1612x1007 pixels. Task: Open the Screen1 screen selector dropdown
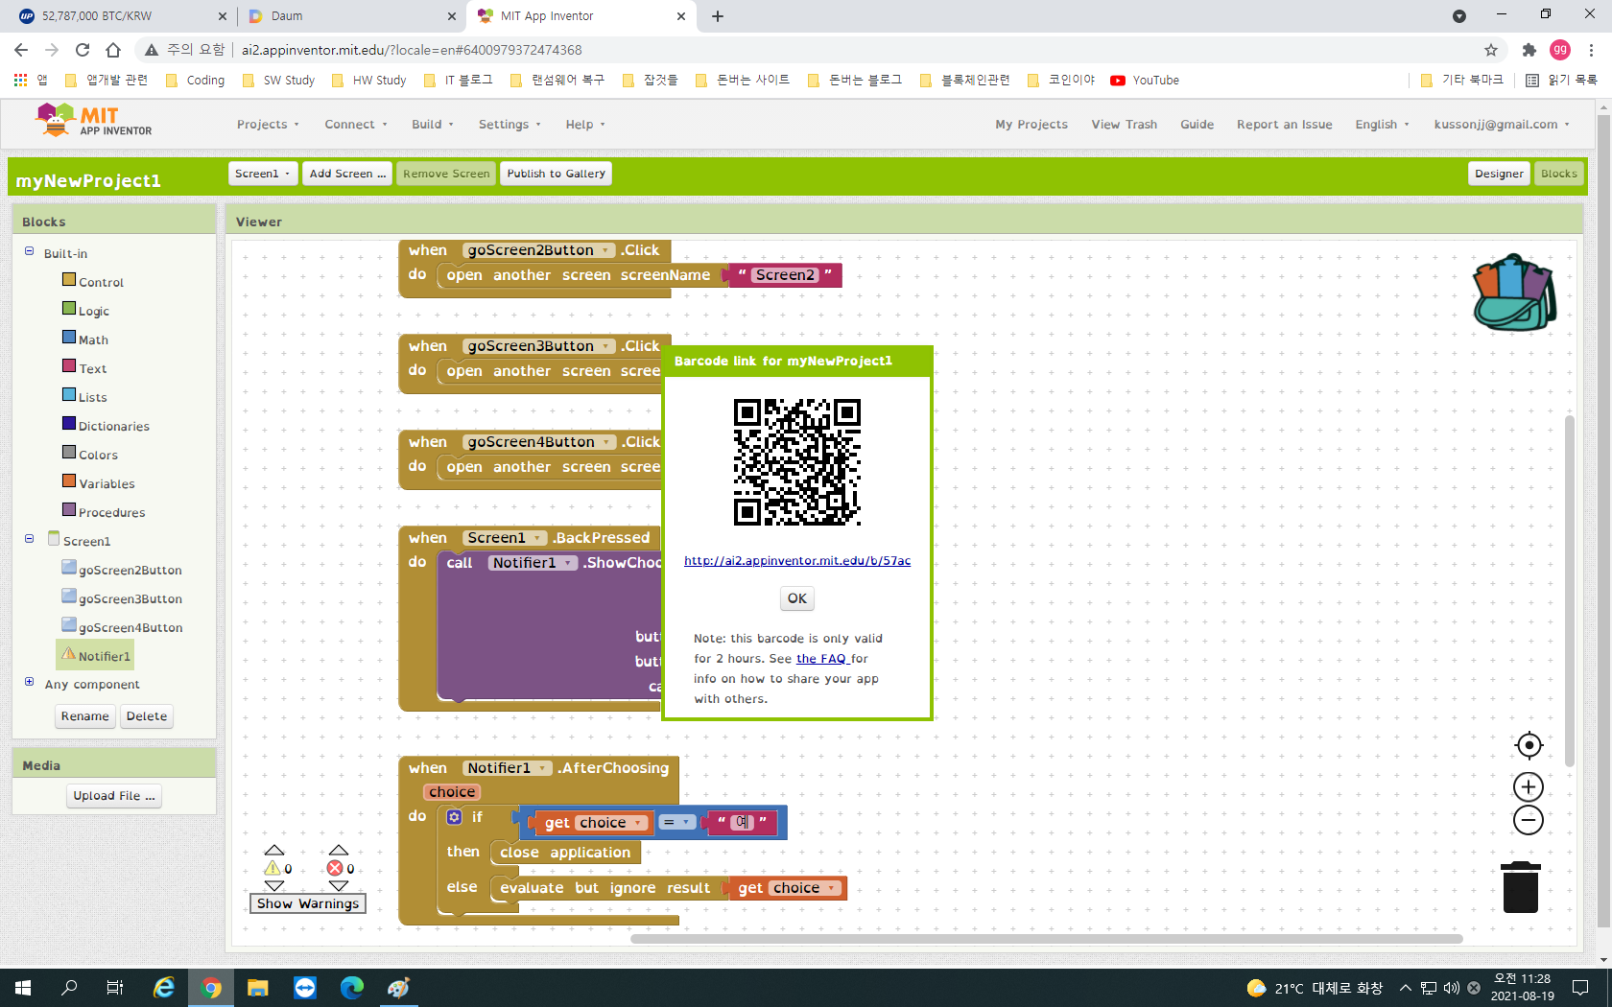pos(263,174)
